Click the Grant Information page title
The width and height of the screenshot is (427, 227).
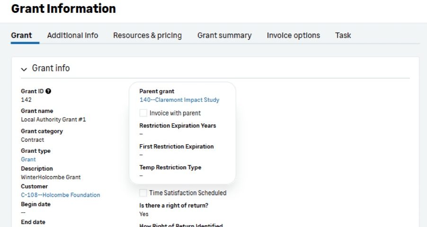click(63, 9)
